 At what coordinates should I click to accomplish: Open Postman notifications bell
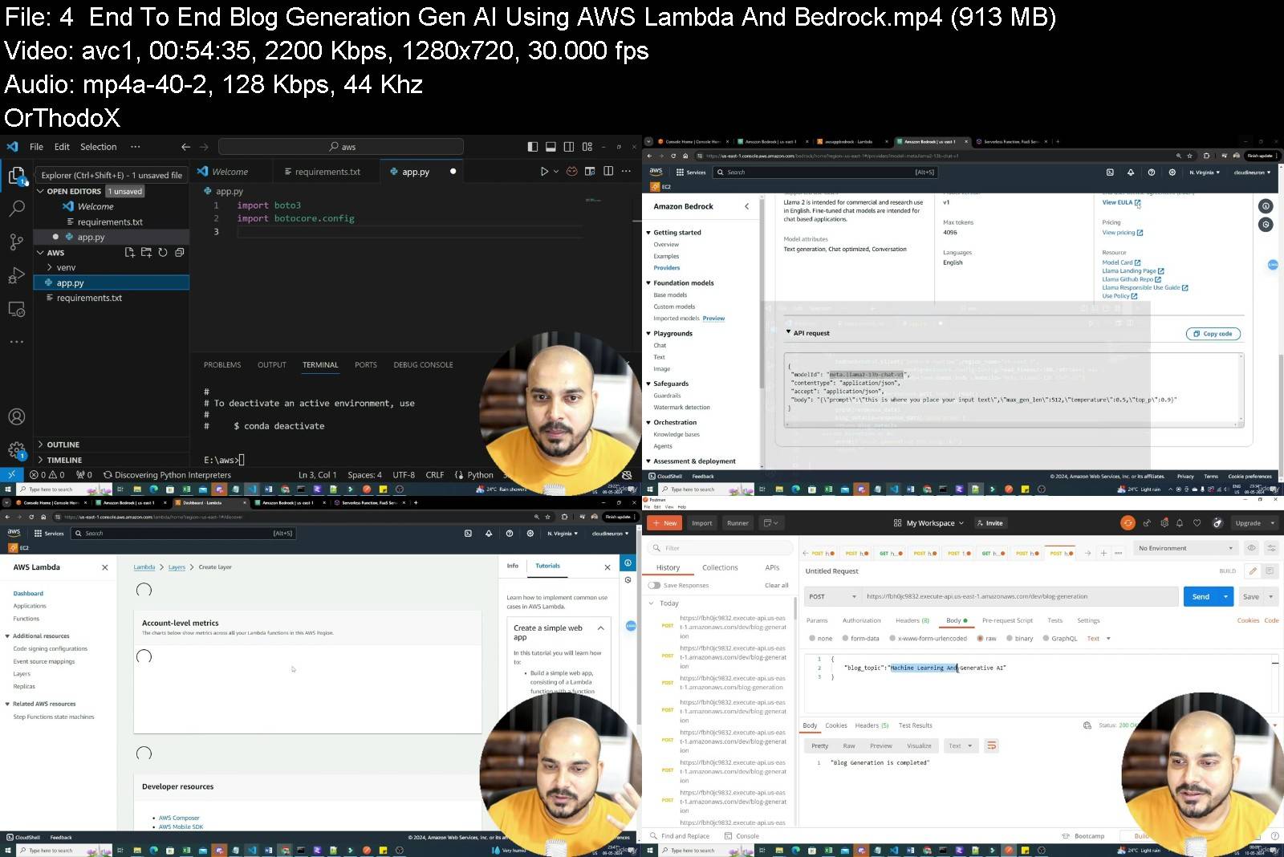click(1180, 523)
